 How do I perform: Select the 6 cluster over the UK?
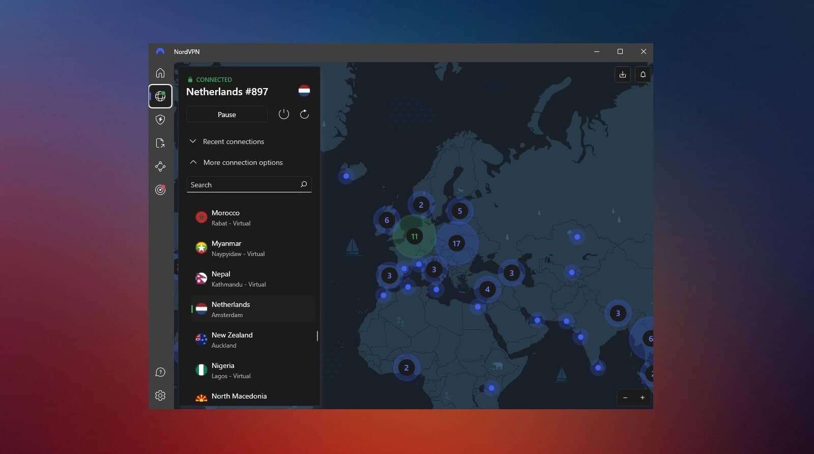[x=387, y=220]
